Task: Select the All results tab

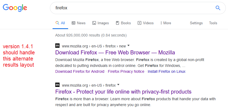Action: point(60,23)
